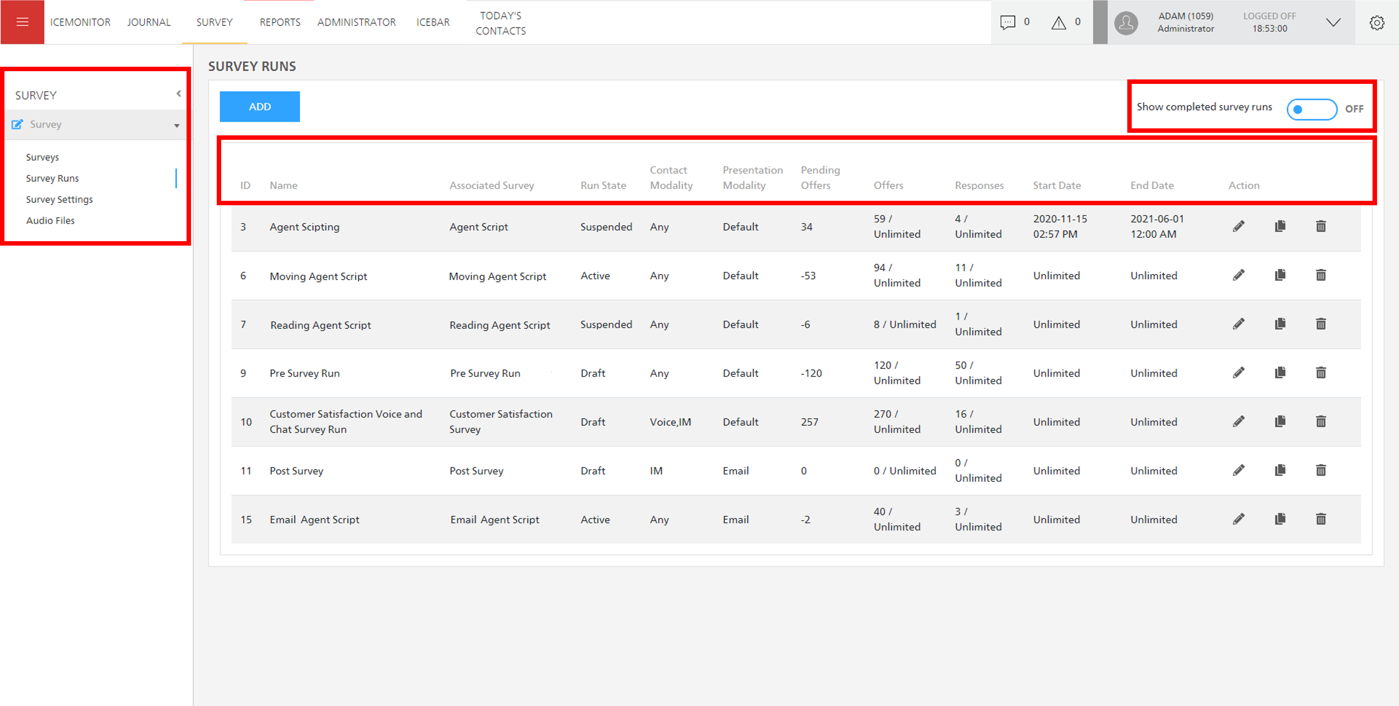1399x706 pixels.
Task: Edit the Post Survey run
Action: [x=1238, y=470]
